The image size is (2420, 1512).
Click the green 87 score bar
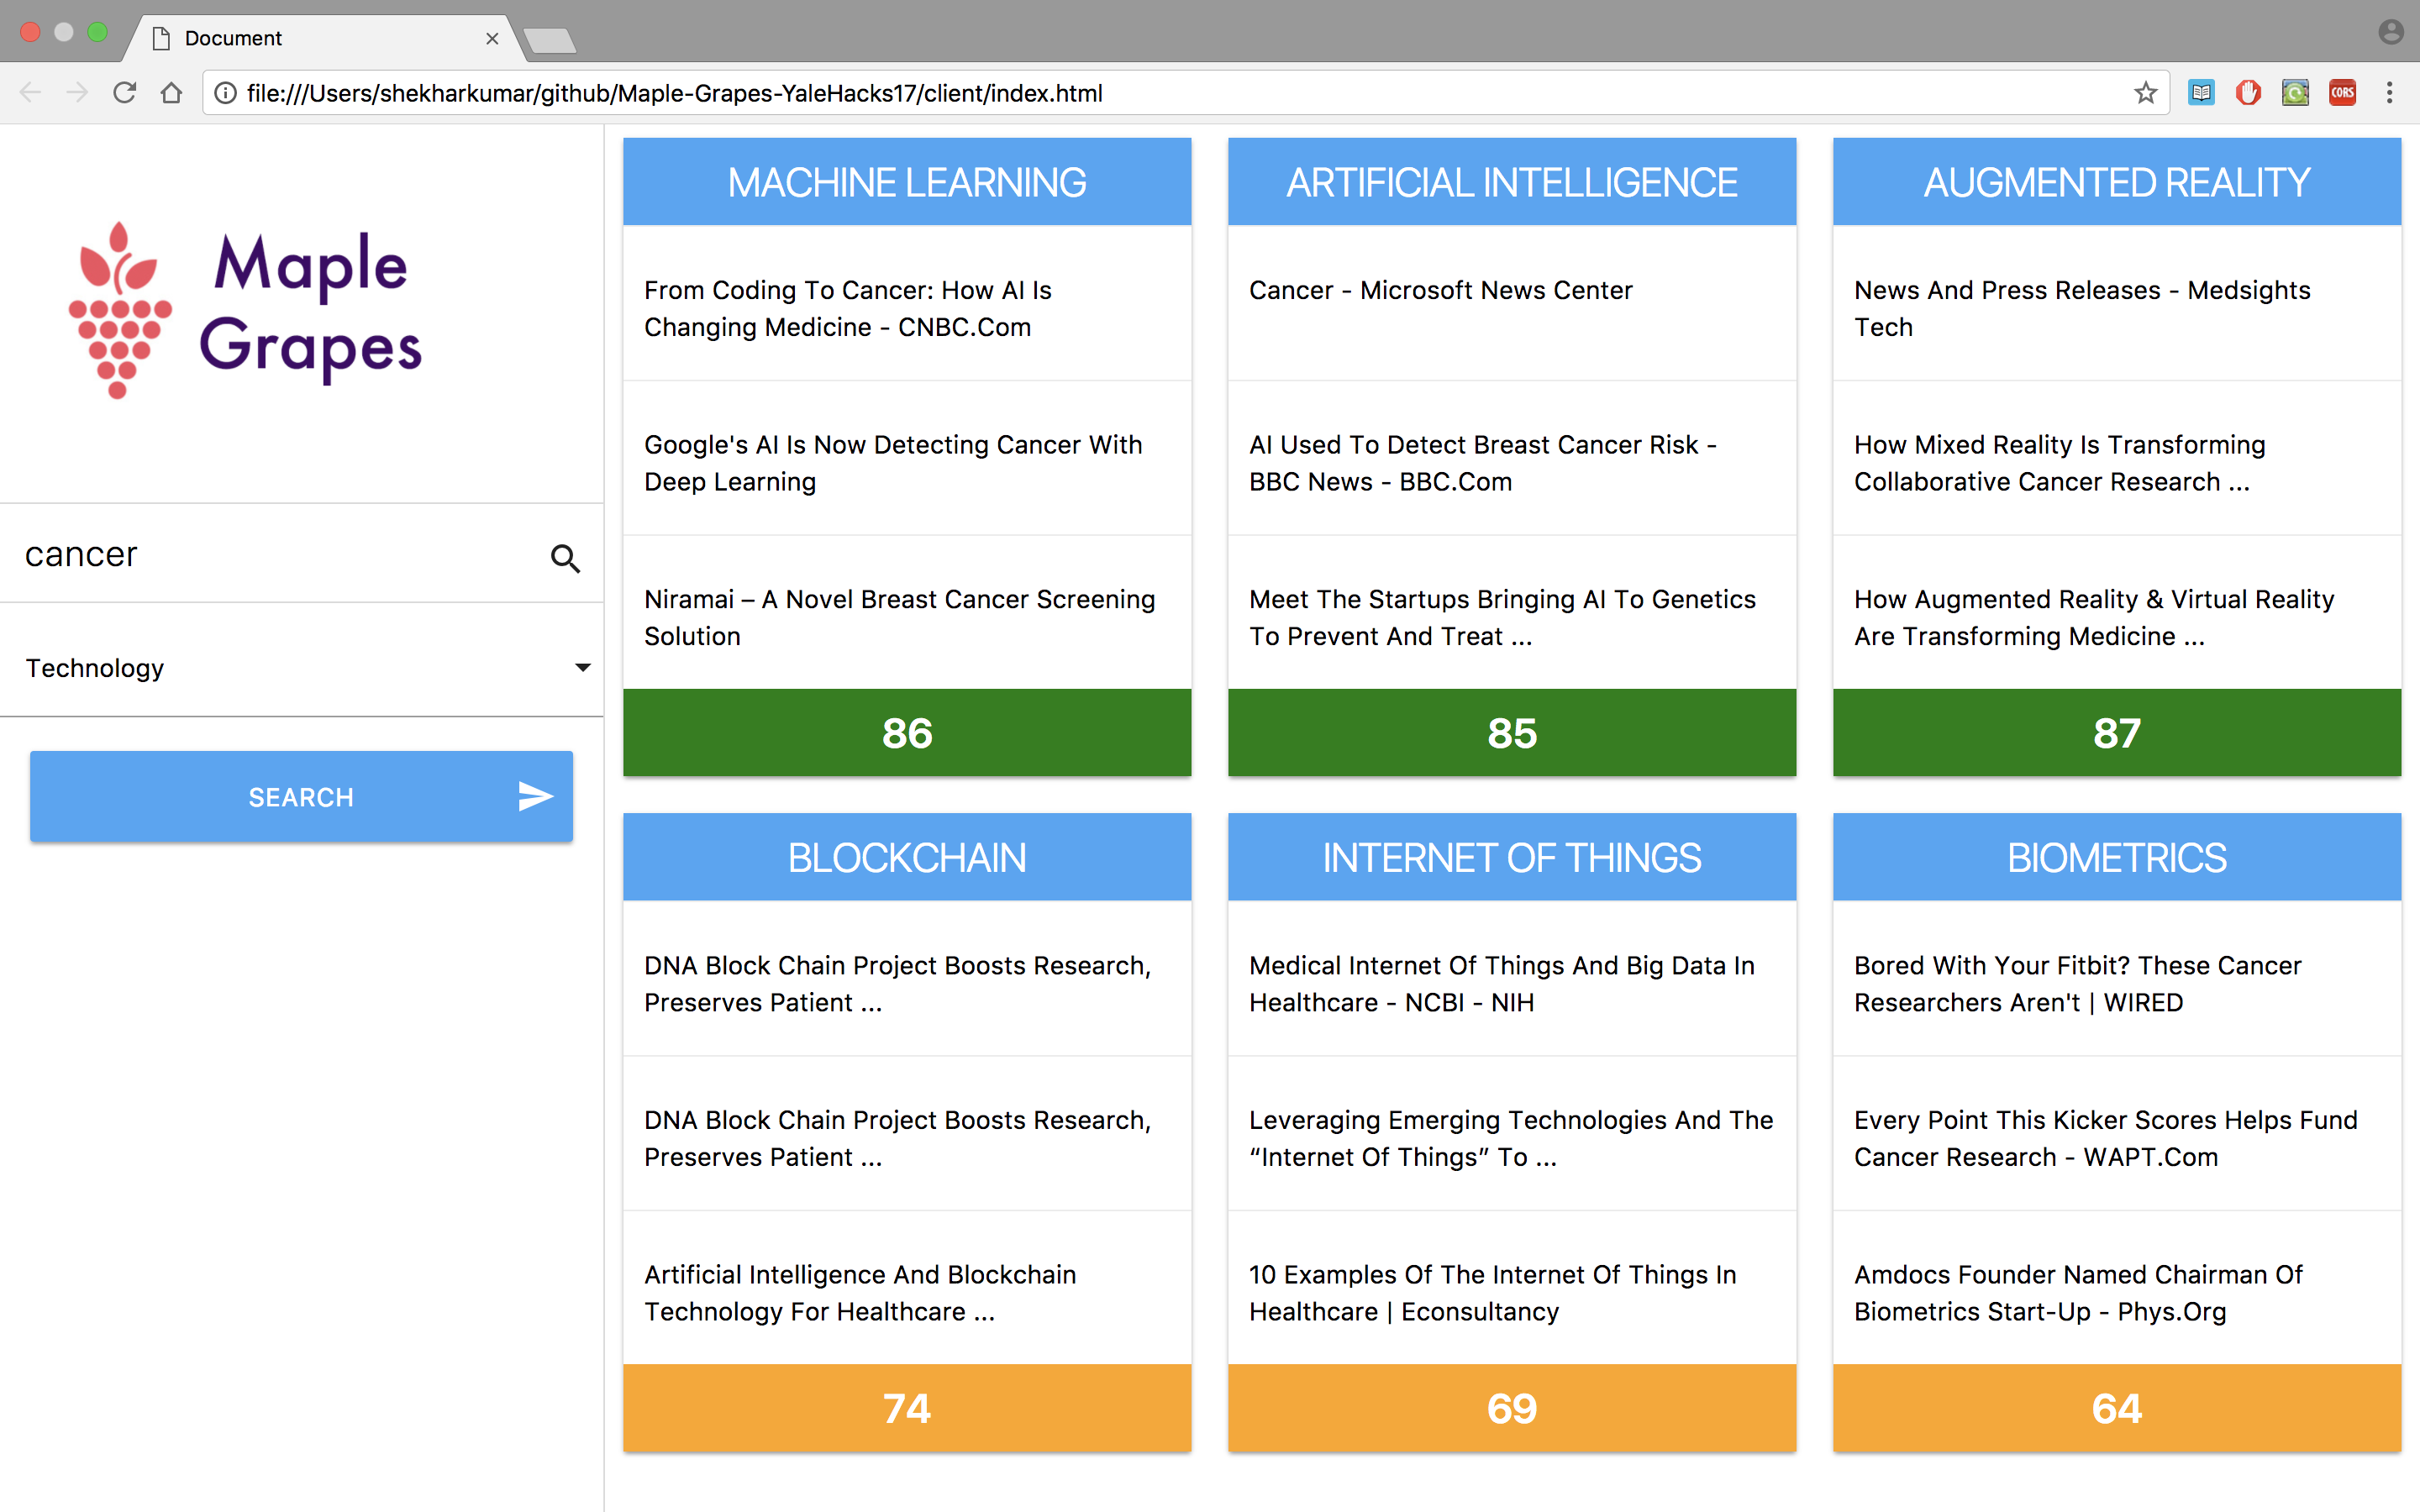click(x=2116, y=733)
